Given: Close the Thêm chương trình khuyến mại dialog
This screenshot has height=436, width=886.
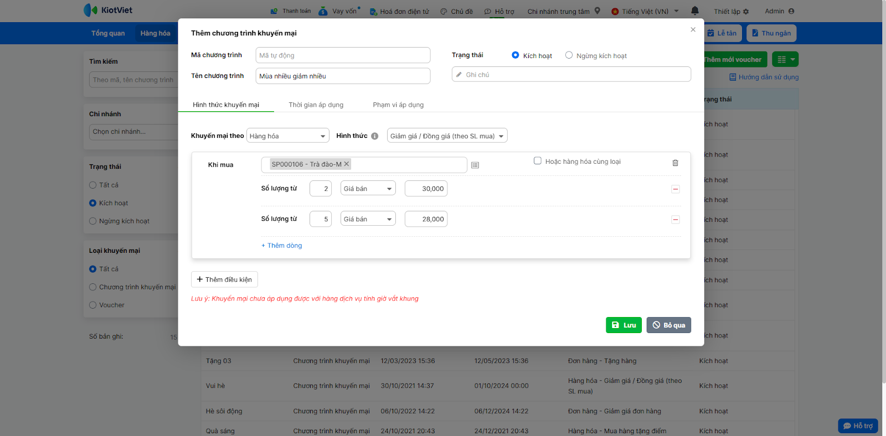Looking at the screenshot, I should pos(693,30).
